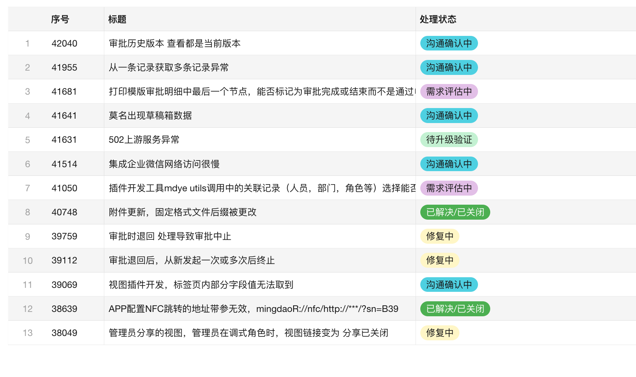The width and height of the screenshot is (636, 377).
Task: Open record 42040 审批历史版本 title
Action: (175, 43)
